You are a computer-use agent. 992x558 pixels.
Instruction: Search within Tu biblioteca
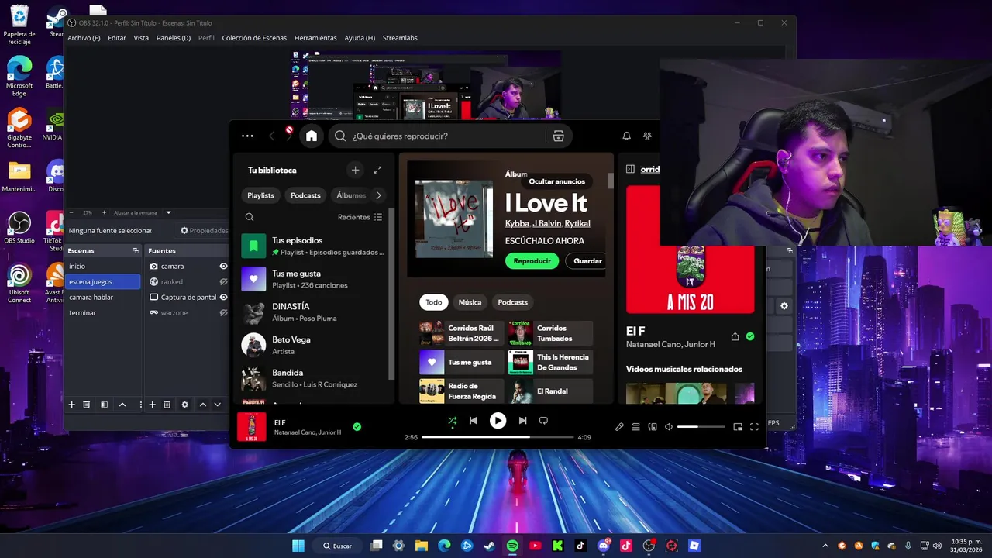[250, 217]
